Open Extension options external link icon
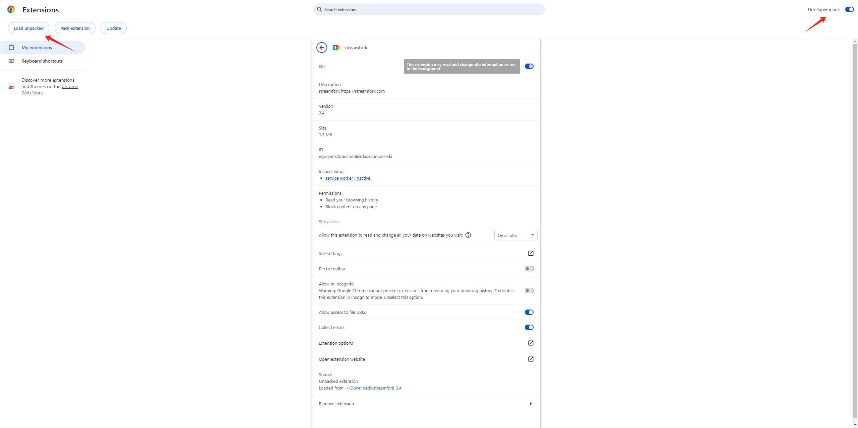The width and height of the screenshot is (858, 428). pos(531,343)
